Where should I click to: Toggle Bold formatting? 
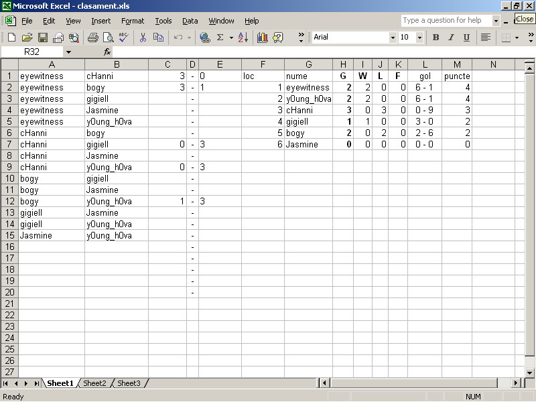435,38
